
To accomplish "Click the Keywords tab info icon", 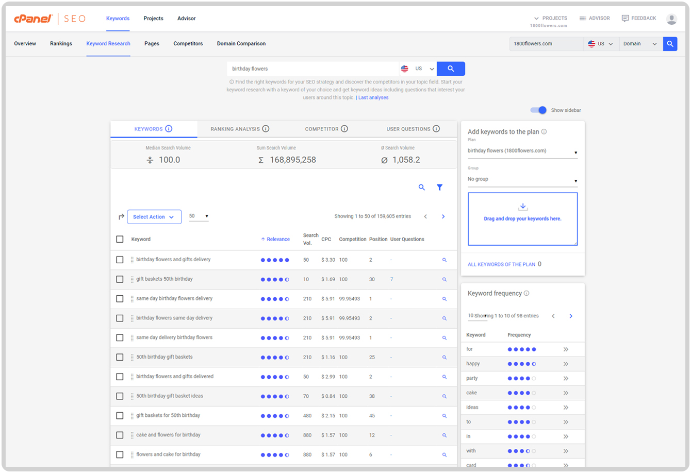I will click(169, 129).
